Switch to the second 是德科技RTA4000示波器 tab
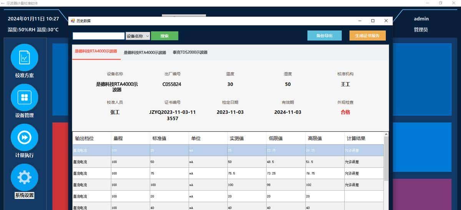 click(x=145, y=52)
